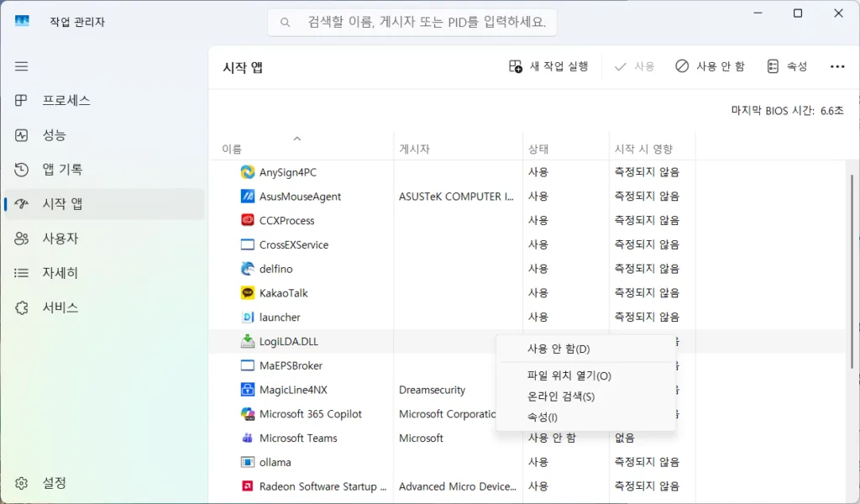Click the CCXProcess red icon

tap(248, 220)
